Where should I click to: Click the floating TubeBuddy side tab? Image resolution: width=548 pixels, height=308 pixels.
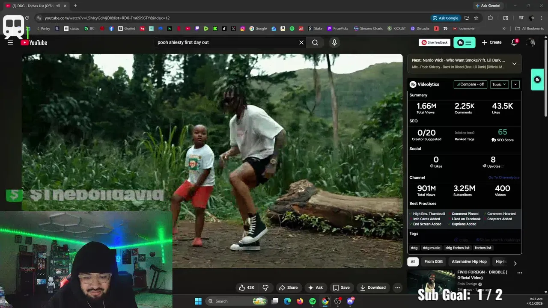(x=537, y=80)
